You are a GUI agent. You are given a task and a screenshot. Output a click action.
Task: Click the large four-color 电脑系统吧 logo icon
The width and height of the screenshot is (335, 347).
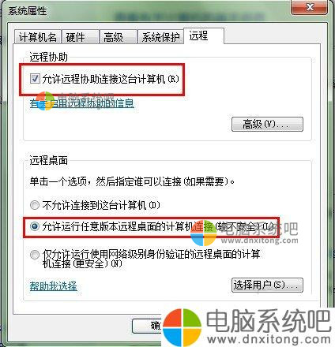(x=182, y=327)
